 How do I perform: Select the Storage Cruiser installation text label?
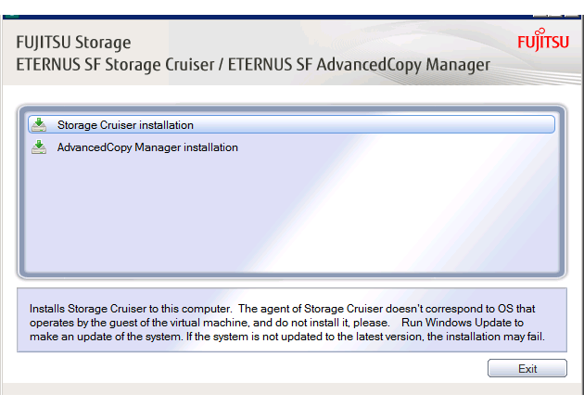point(125,125)
